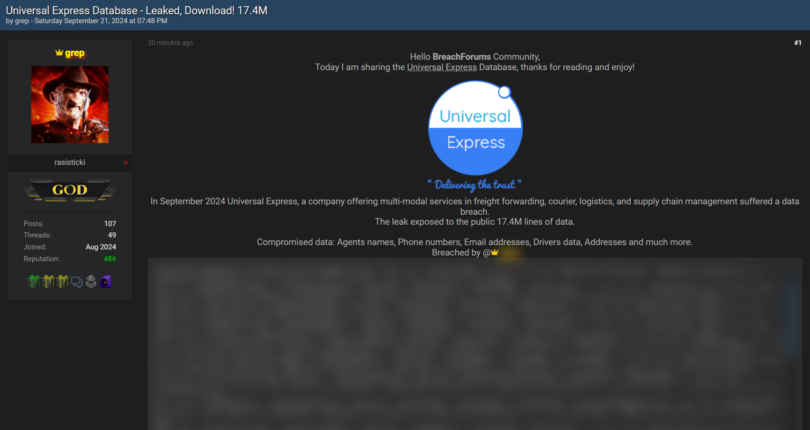810x430 pixels.
Task: Click the red offline status dot
Action: tap(126, 163)
